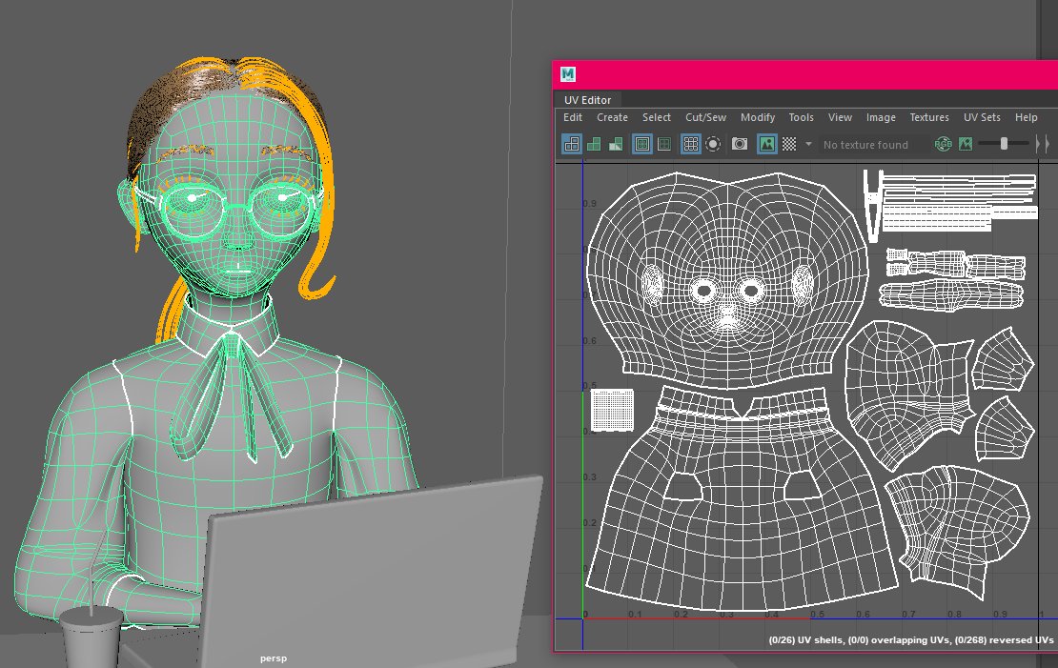Open the Image menu

pyautogui.click(x=882, y=117)
